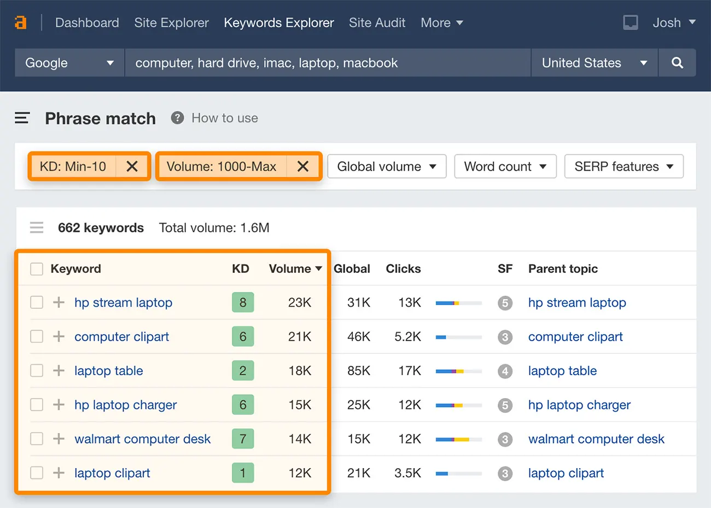Screen dimensions: 711x508
Task: Click the list icon beside 662 keywords
Action: 37,227
